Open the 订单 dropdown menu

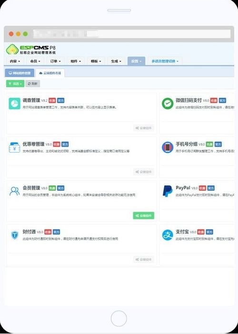coord(56,61)
